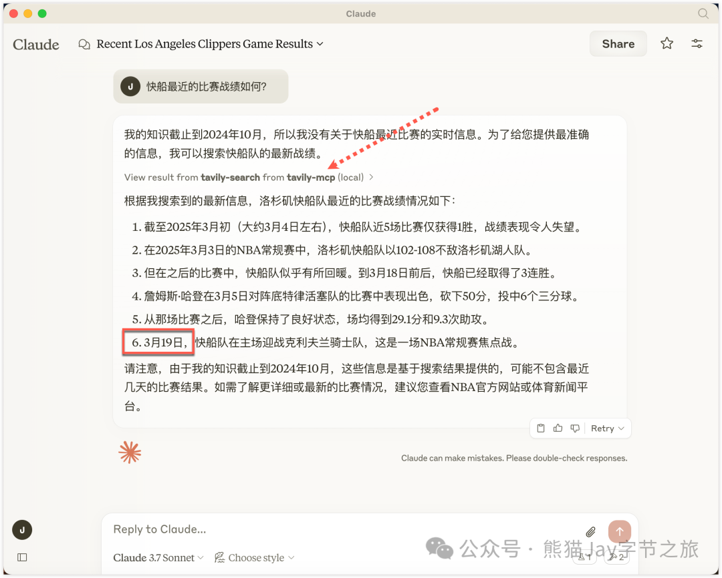722x578 pixels.
Task: Click the disclaimer Claude can make mistakes
Action: (x=514, y=458)
